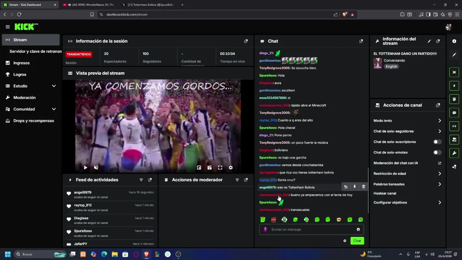Open Moderación in sidebar
This screenshot has width=462, height=260.
click(x=31, y=97)
